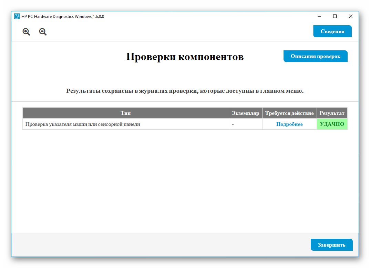Click the green УДАЧНО result cell

click(x=332, y=124)
